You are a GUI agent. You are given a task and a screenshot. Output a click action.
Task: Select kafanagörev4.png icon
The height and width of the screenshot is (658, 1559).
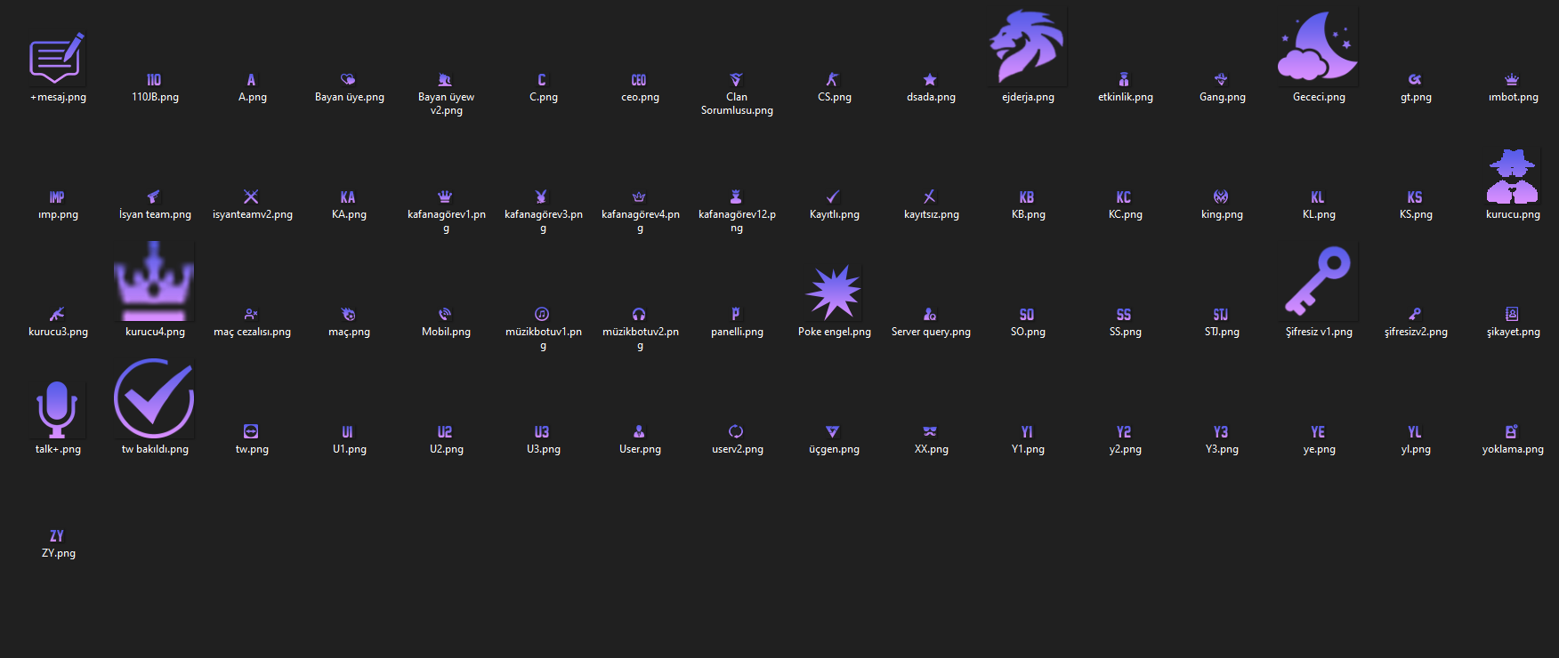pyautogui.click(x=639, y=197)
